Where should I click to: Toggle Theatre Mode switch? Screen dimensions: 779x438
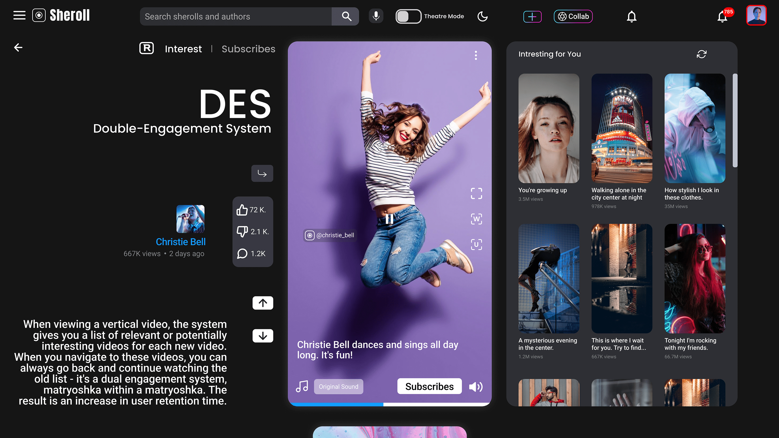(x=408, y=16)
